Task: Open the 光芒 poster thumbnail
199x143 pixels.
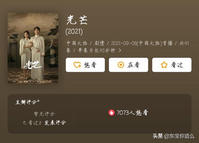Action: 33,48
